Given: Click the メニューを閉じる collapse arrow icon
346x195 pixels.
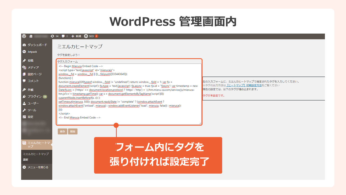Looking at the screenshot, I should tap(24, 167).
